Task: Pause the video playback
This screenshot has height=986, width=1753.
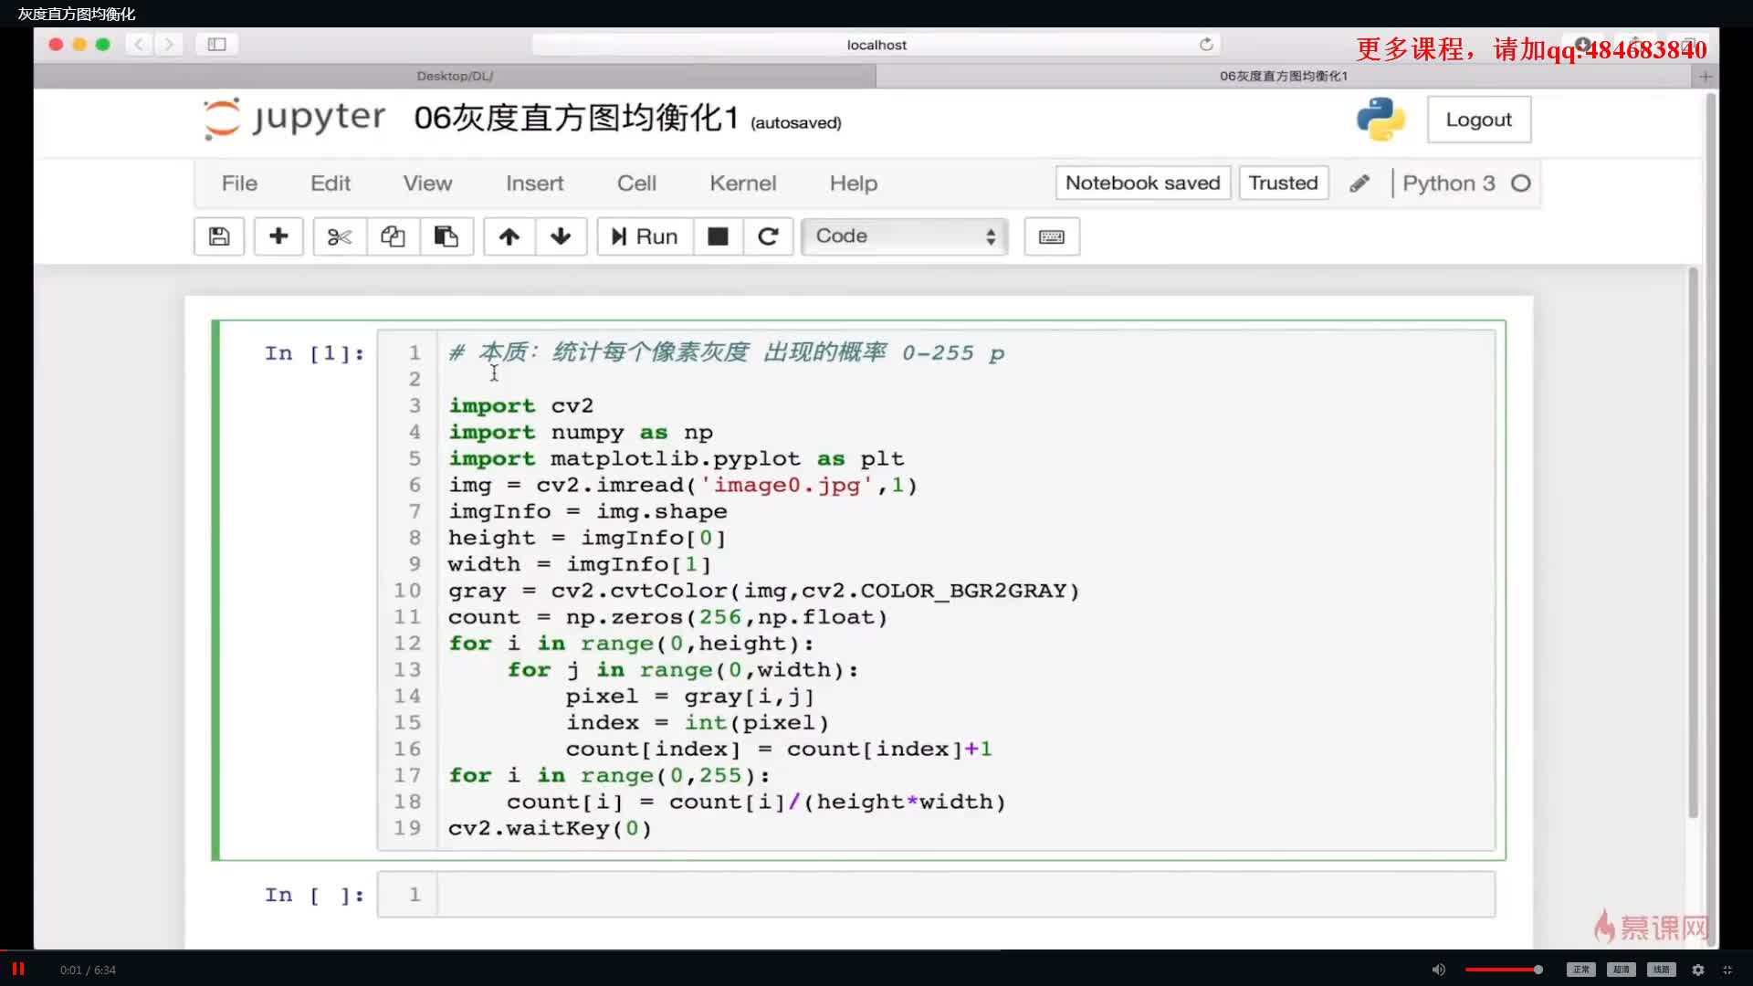Action: (17, 969)
